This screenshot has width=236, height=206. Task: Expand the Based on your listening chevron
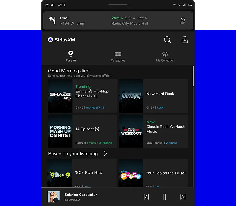105,153
